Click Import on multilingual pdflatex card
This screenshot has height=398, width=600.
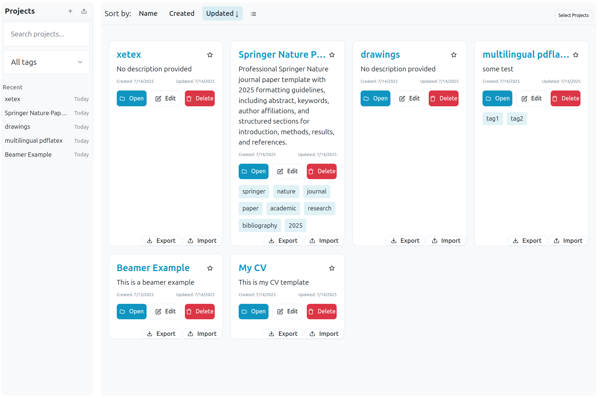pyautogui.click(x=568, y=241)
